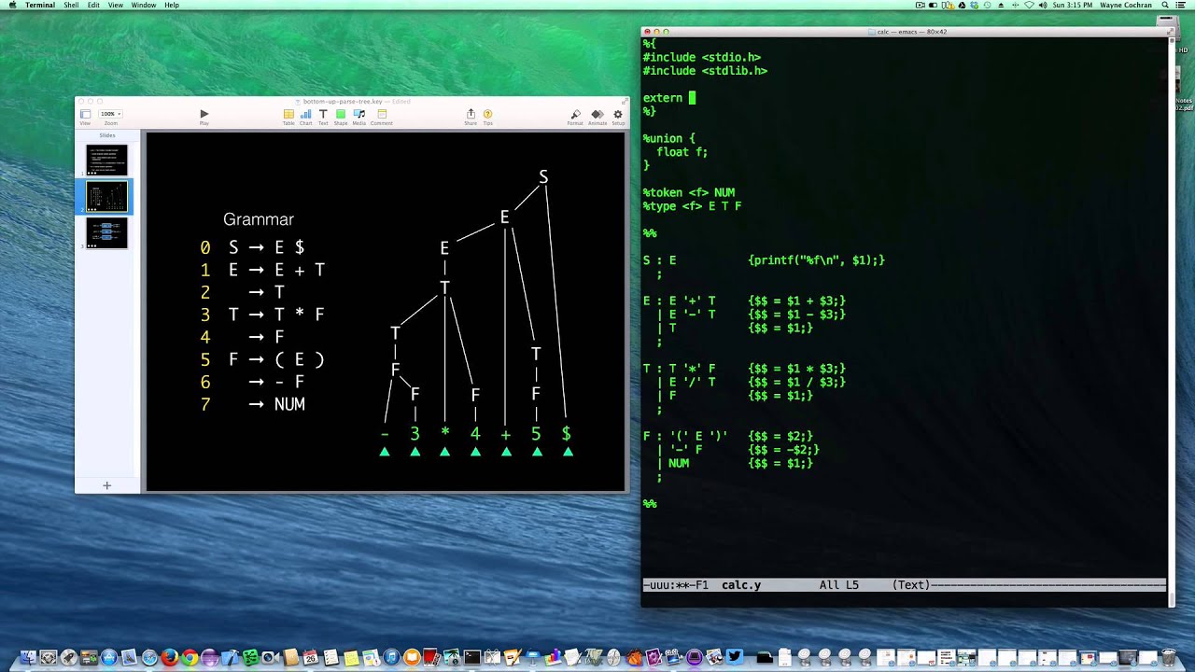This screenshot has width=1195, height=672.
Task: Add a Text box in Keynote
Action: pos(323,116)
